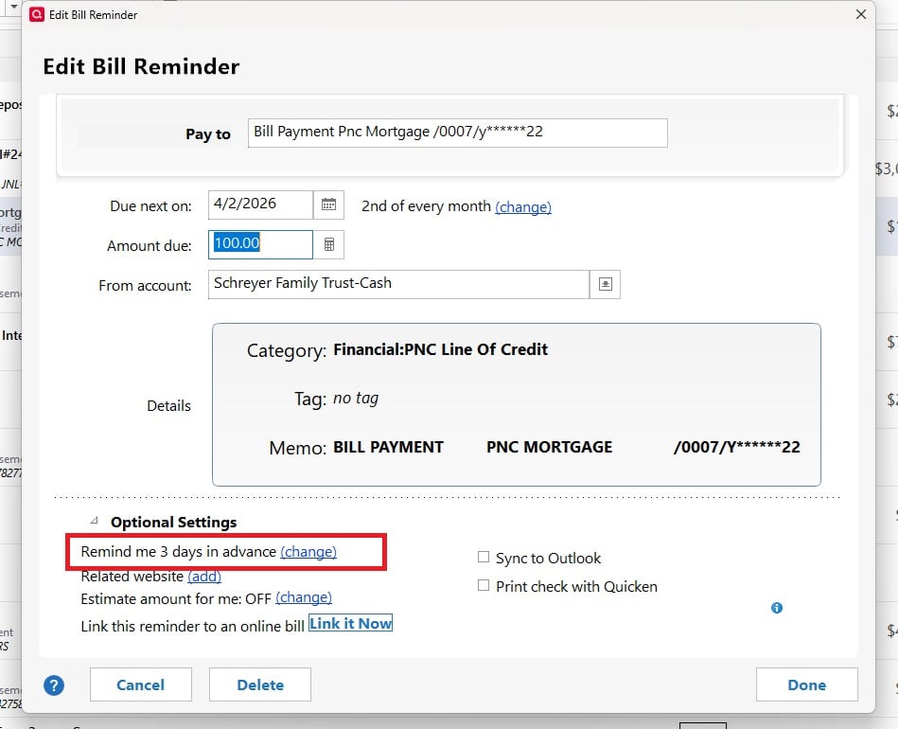Click the BILL PAYMENT memo text

388,447
